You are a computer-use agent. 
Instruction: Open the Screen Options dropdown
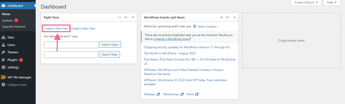click(x=306, y=3)
